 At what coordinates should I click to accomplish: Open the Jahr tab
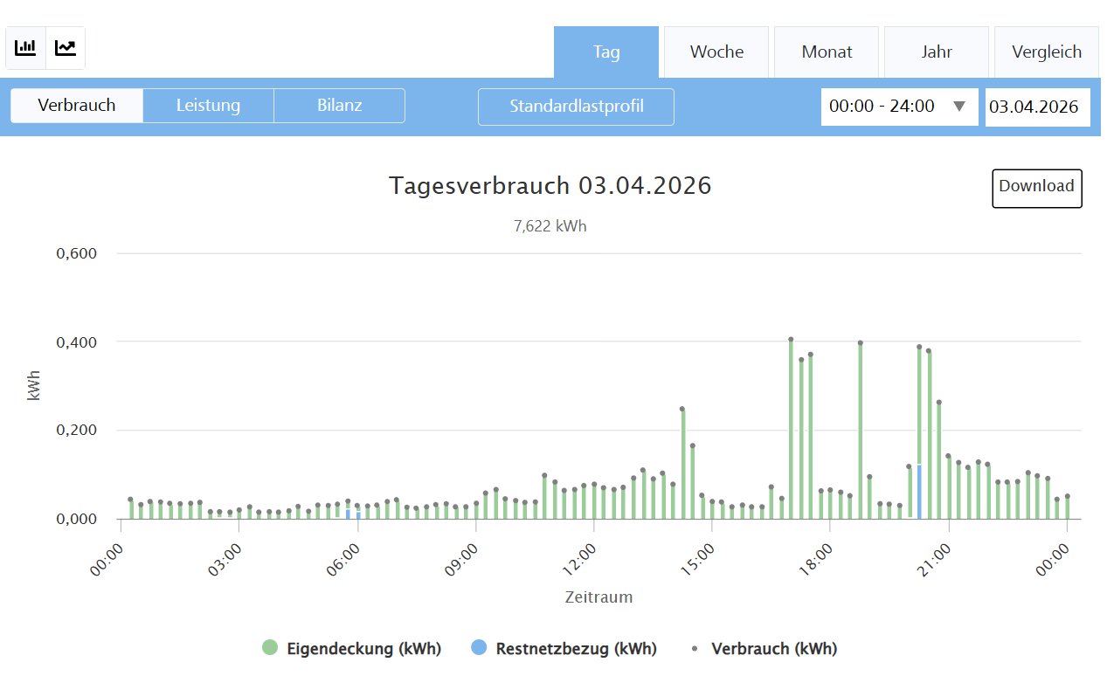[937, 52]
